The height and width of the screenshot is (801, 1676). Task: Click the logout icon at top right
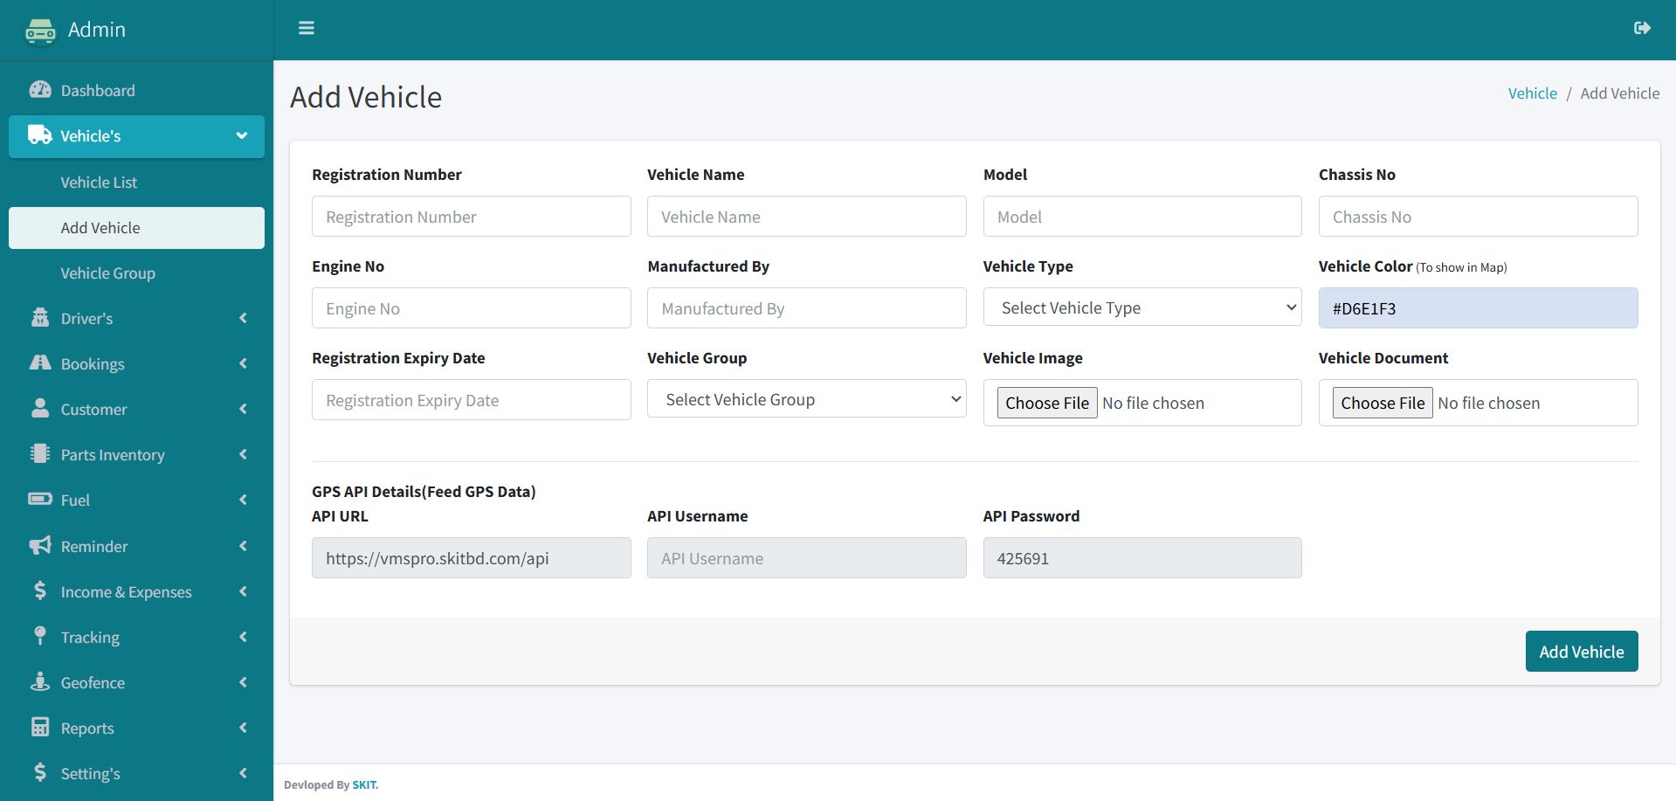click(x=1642, y=28)
